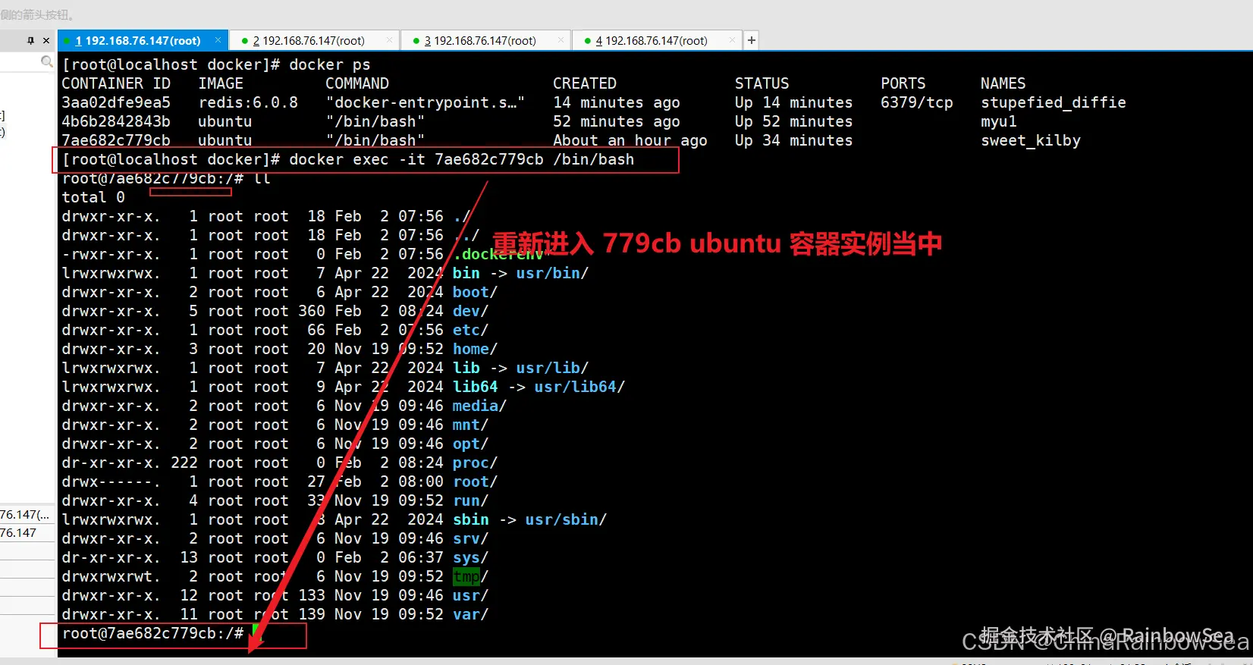Click the 'CREATED' column header text
This screenshot has width=1253, height=665.
(585, 83)
